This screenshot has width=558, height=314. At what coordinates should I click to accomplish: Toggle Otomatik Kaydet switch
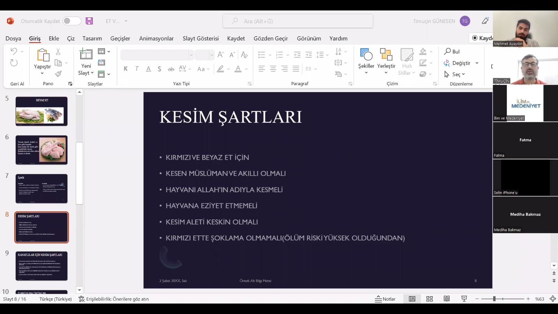click(x=71, y=21)
